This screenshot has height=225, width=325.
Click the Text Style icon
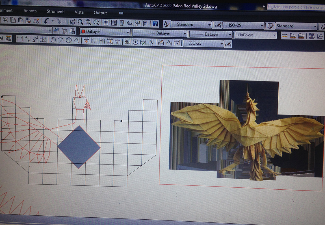[x=166, y=24]
